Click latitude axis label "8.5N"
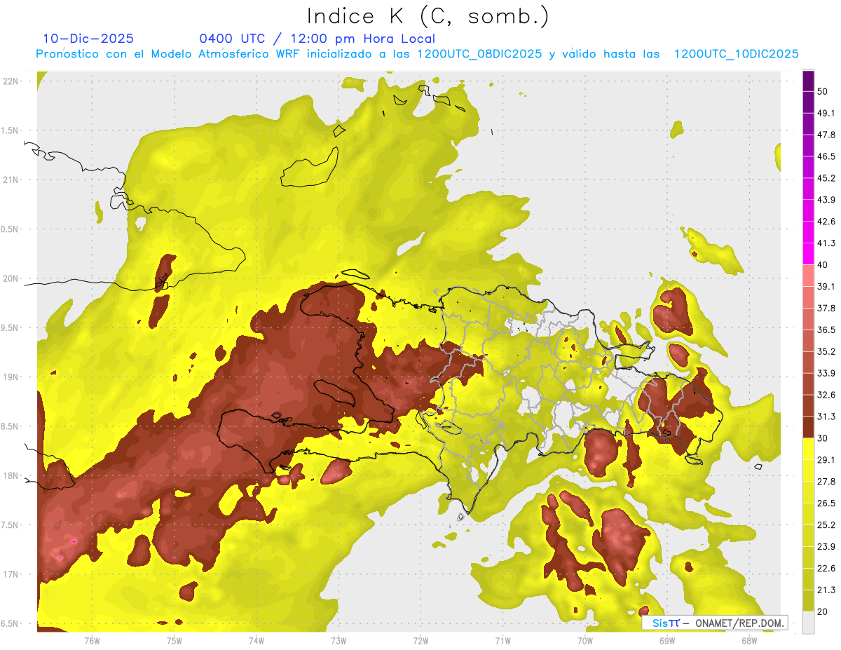Screen dimensions: 841x650 (9, 426)
